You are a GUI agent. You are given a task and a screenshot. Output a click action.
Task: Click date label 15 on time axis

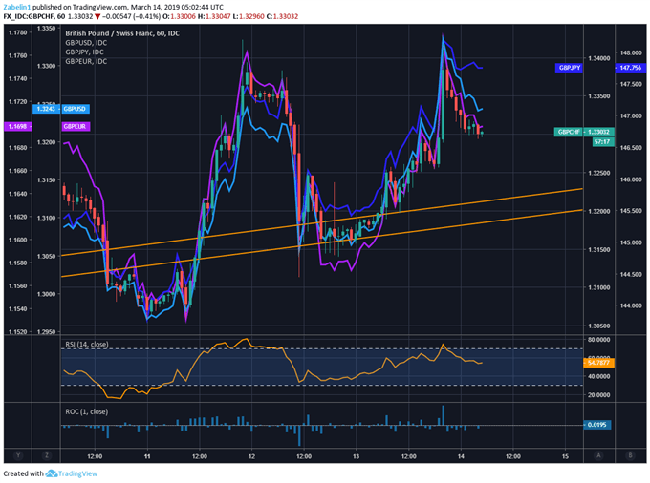pos(566,456)
